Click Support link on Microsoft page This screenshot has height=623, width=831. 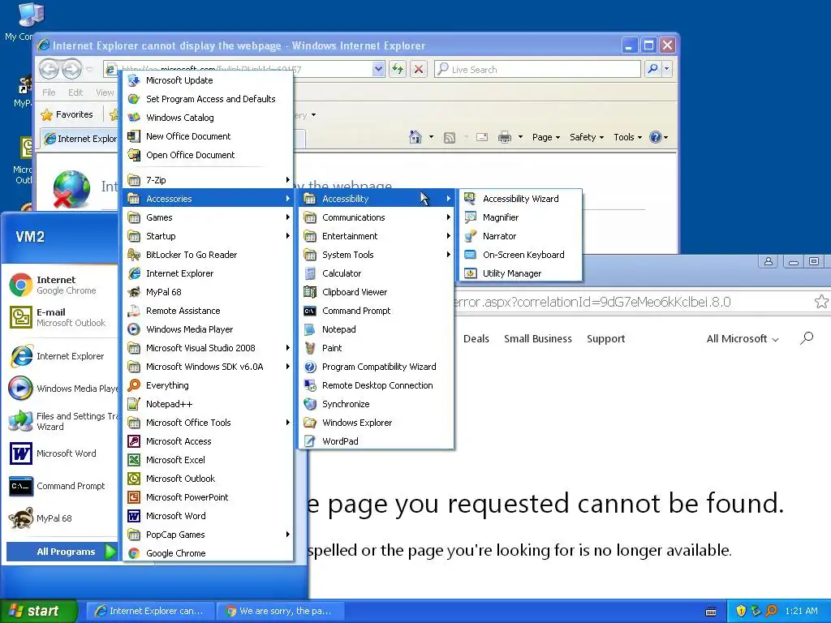tap(605, 338)
